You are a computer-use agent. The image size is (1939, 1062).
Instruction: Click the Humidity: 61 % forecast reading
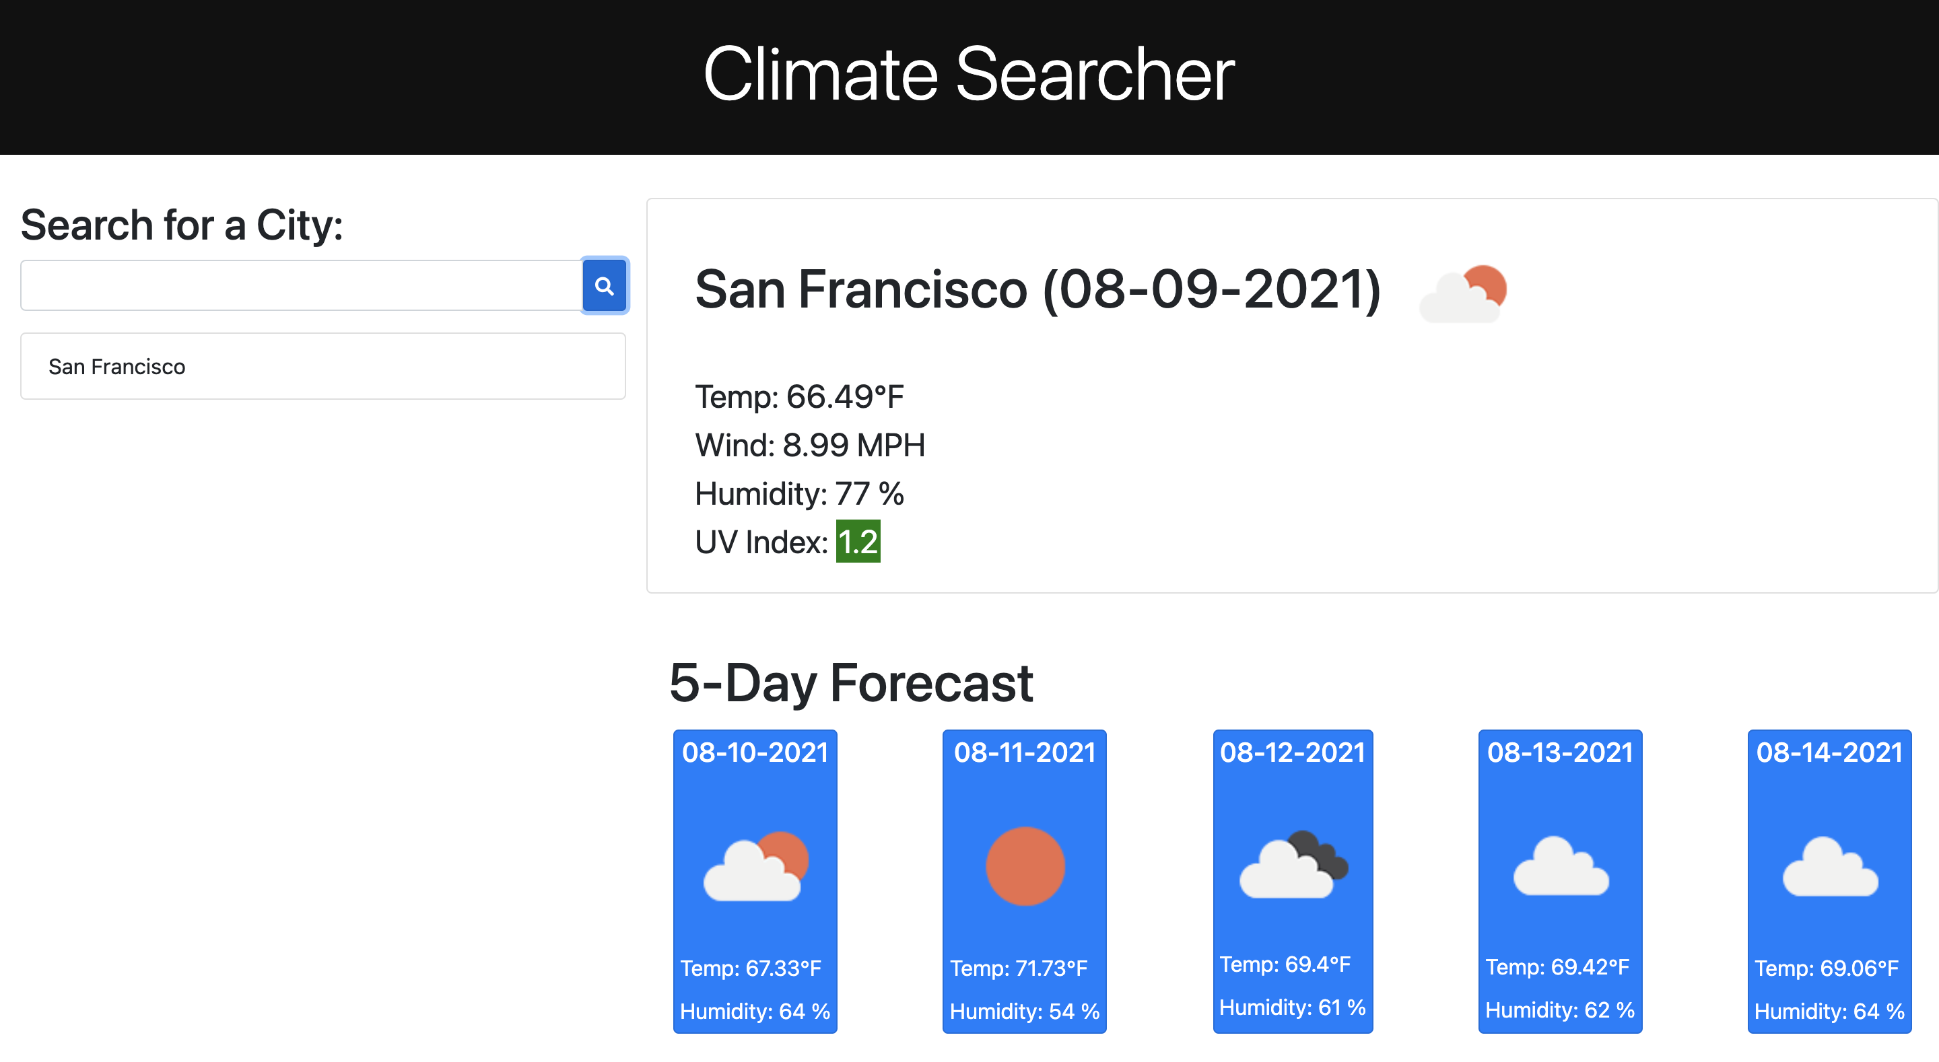point(1292,1007)
